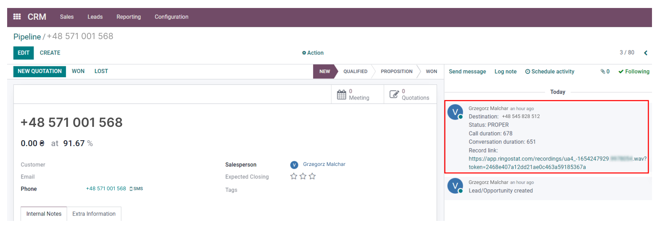The width and height of the screenshot is (665, 231).
Task: Click the Call duration: 678 line
Action: tap(490, 134)
